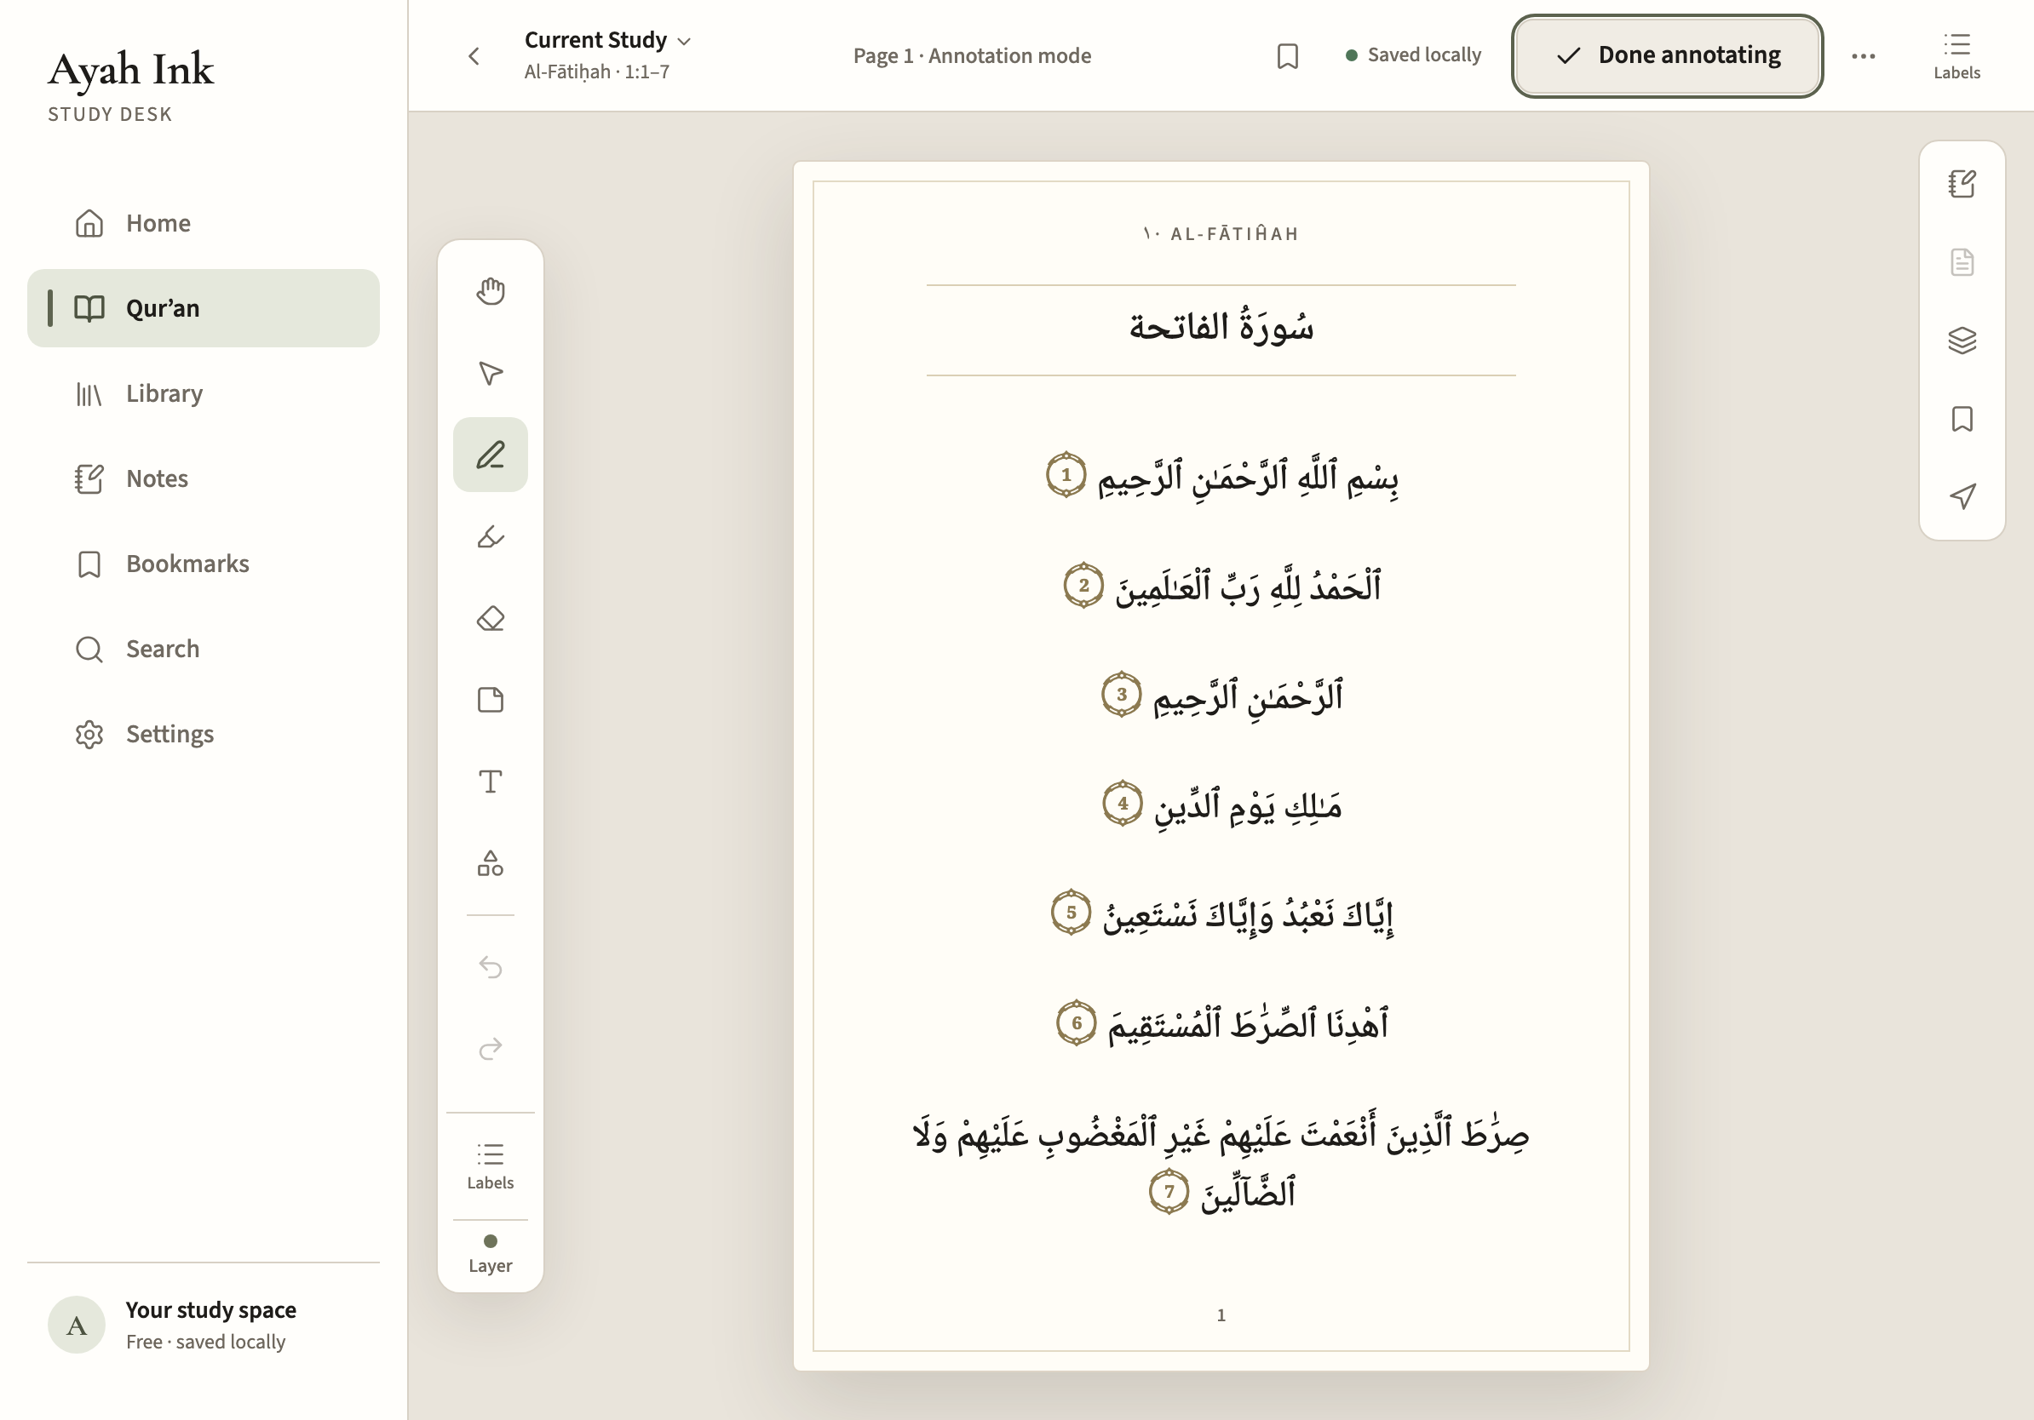Open the Qur'an section
Screen dimensions: 2034x1420
[203, 308]
